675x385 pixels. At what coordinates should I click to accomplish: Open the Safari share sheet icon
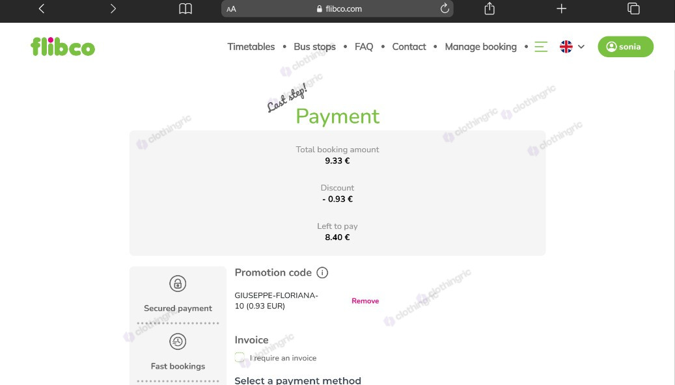(489, 8)
